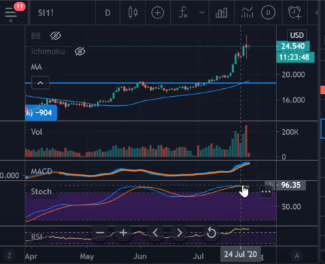Toggle visibility of BB indicator

coord(56,36)
